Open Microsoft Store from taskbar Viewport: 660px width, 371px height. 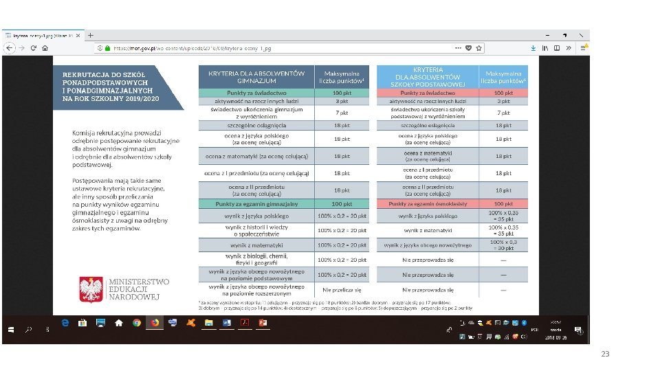[82, 323]
